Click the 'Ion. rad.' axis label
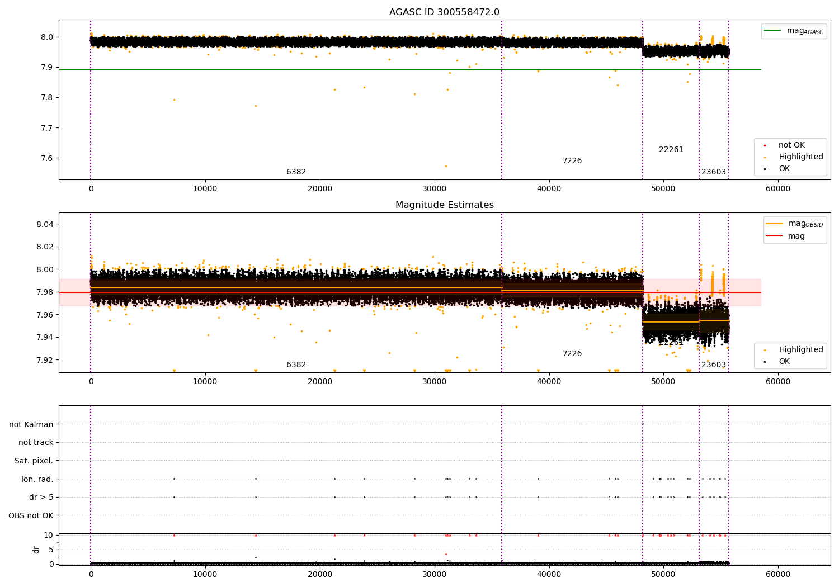The image size is (839, 587). tap(37, 479)
